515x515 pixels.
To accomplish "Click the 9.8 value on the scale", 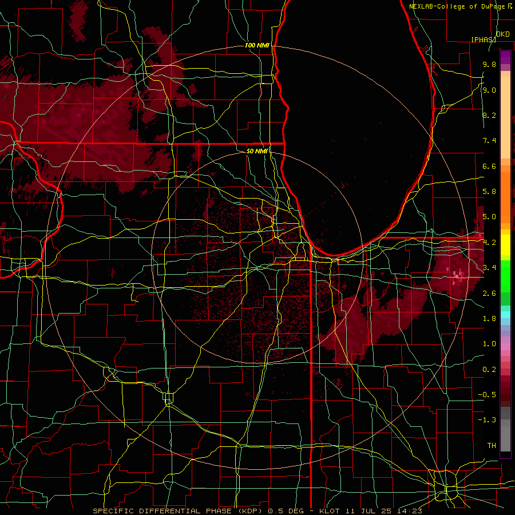I will pyautogui.click(x=489, y=64).
